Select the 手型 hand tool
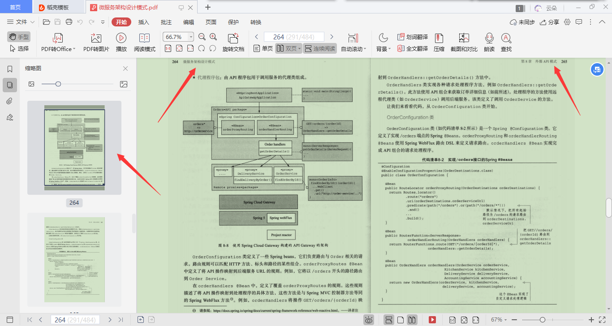Viewport: 612px width, 326px height. click(19, 37)
